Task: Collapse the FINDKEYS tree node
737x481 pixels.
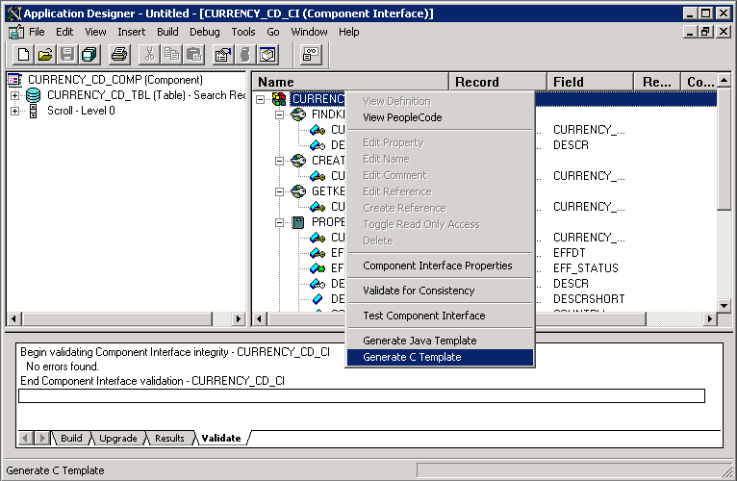Action: 280,114
